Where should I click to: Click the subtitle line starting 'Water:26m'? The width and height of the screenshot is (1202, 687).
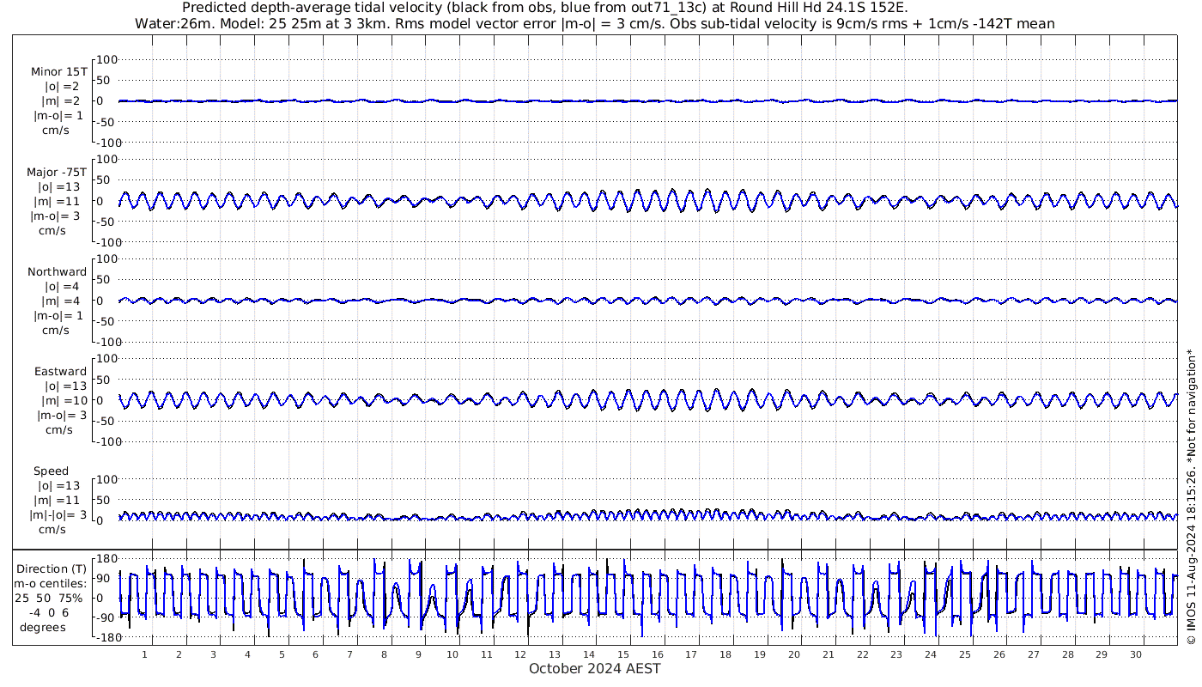click(594, 23)
